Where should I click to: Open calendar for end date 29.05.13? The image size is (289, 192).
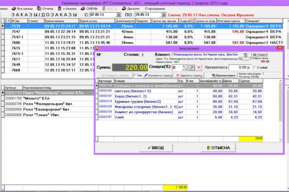(163, 15)
